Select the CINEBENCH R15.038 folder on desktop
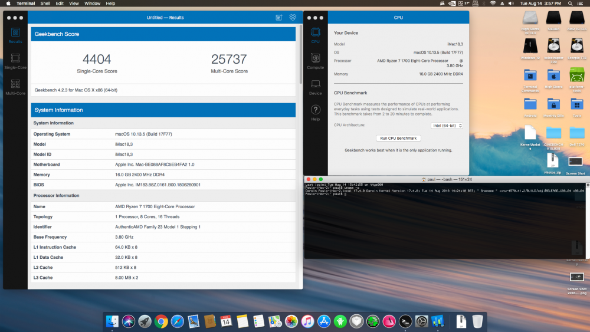The height and width of the screenshot is (332, 590). tap(553, 139)
